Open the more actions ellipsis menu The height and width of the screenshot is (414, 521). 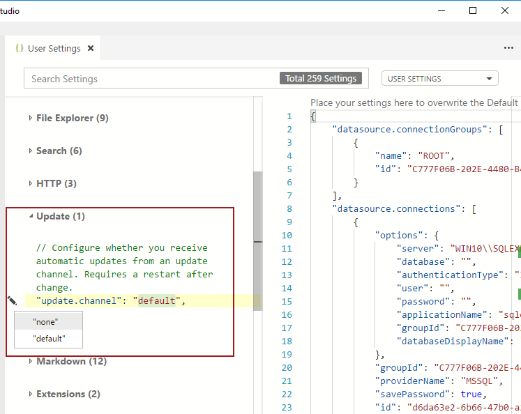click(x=508, y=48)
